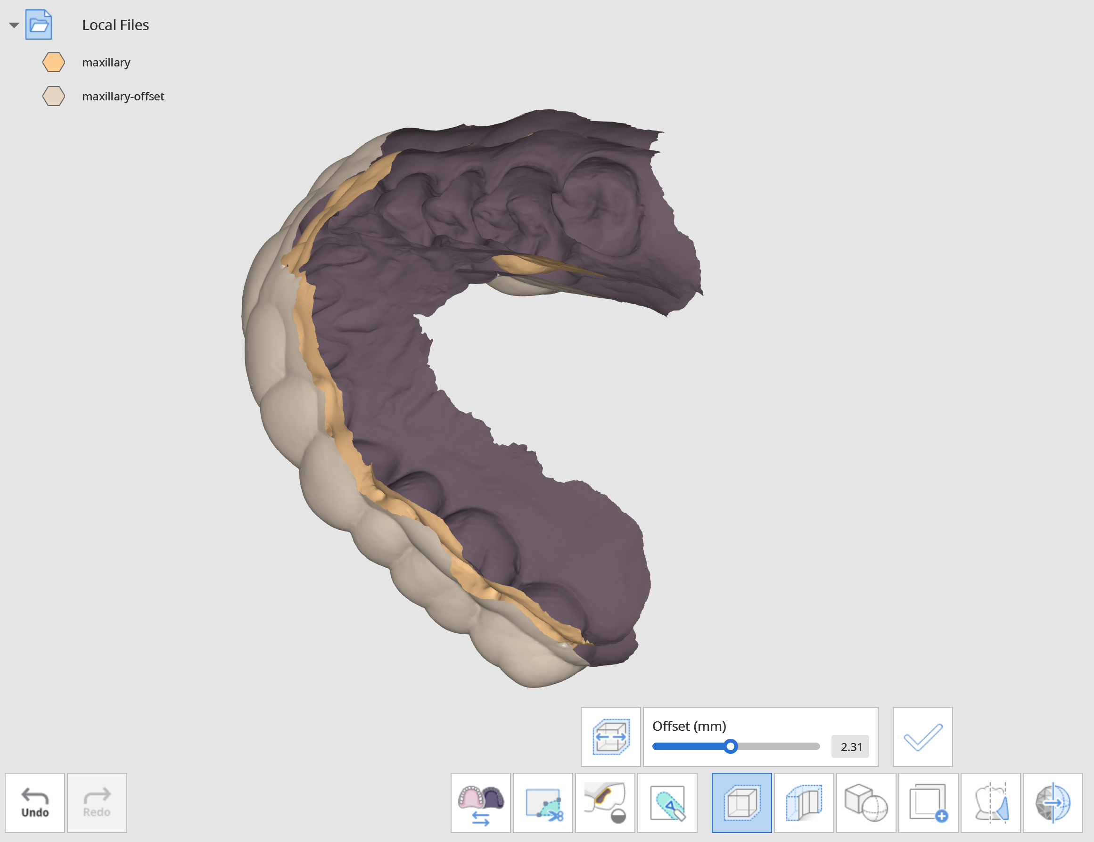Open the surface trimming tool with half-circle
Image resolution: width=1094 pixels, height=842 pixels.
point(605,802)
